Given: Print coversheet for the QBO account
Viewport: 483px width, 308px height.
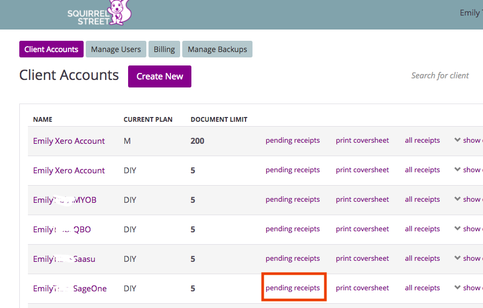Looking at the screenshot, I should point(362,229).
